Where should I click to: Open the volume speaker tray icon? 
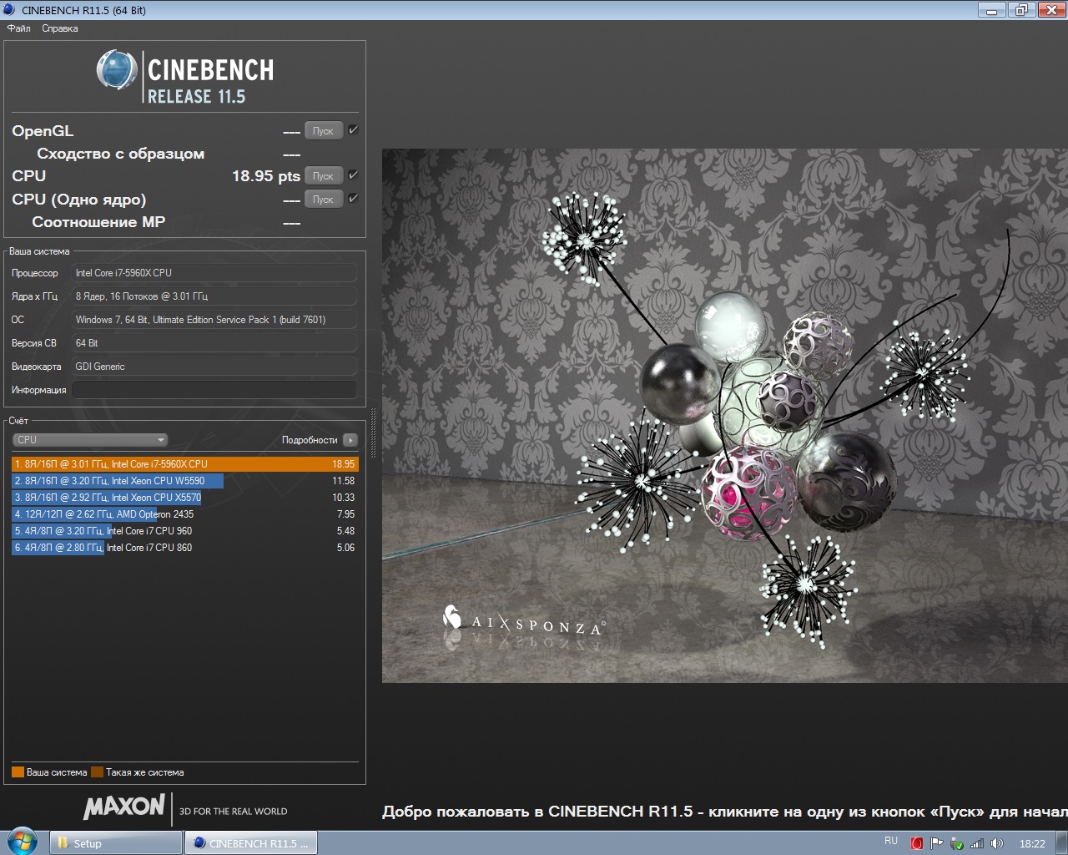[x=997, y=843]
